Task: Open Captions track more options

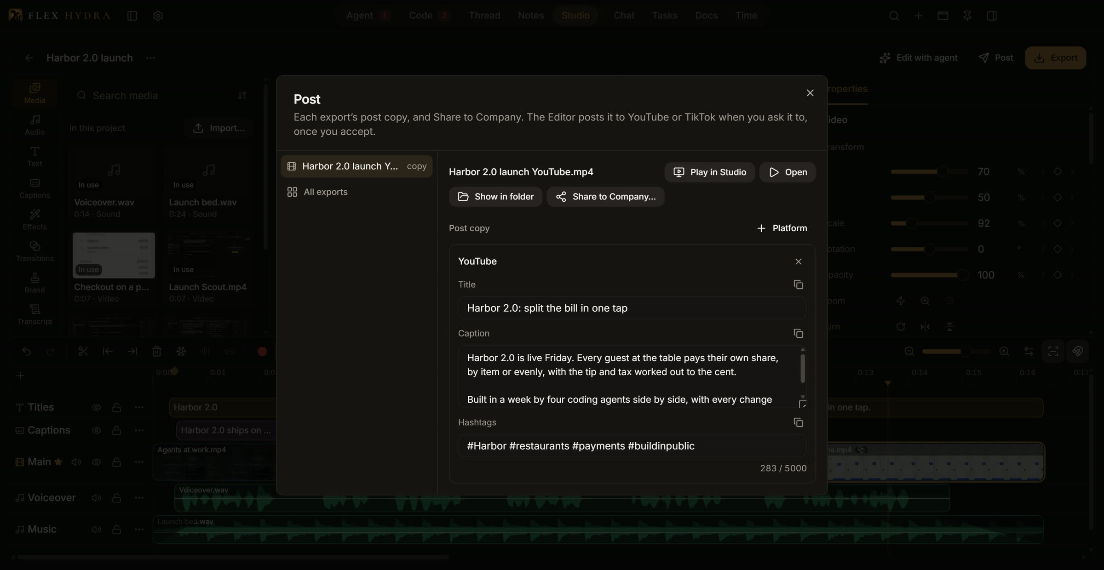Action: coord(139,430)
